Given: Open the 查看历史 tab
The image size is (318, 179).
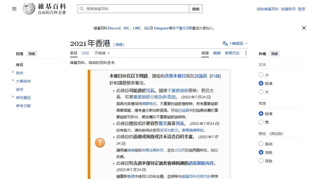Looking at the screenshot, I should tap(232, 53).
